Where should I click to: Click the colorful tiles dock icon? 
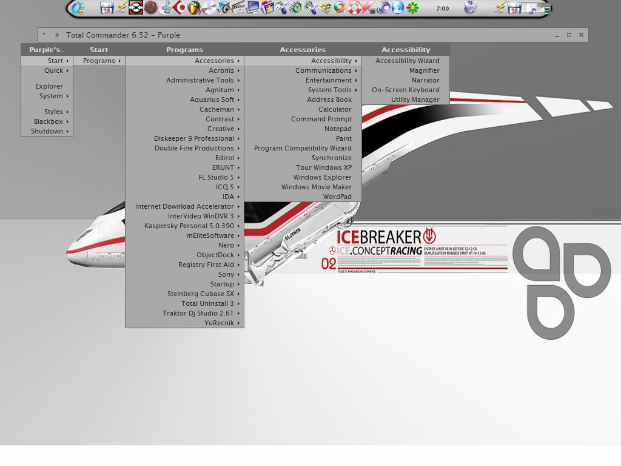point(325,8)
